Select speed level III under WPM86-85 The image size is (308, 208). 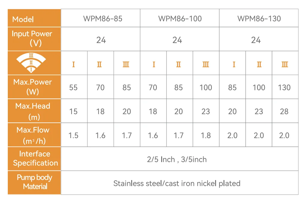pyautogui.click(x=126, y=65)
